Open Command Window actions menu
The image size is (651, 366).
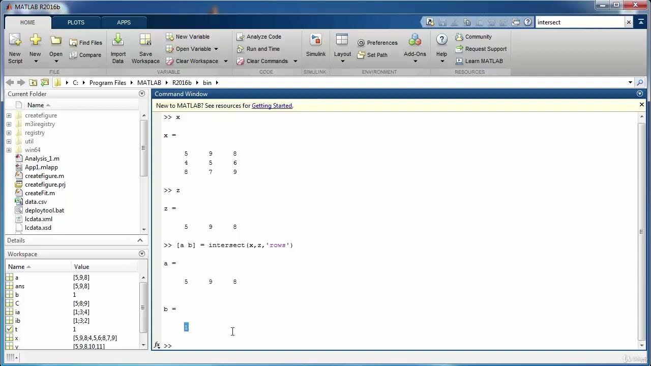point(640,94)
